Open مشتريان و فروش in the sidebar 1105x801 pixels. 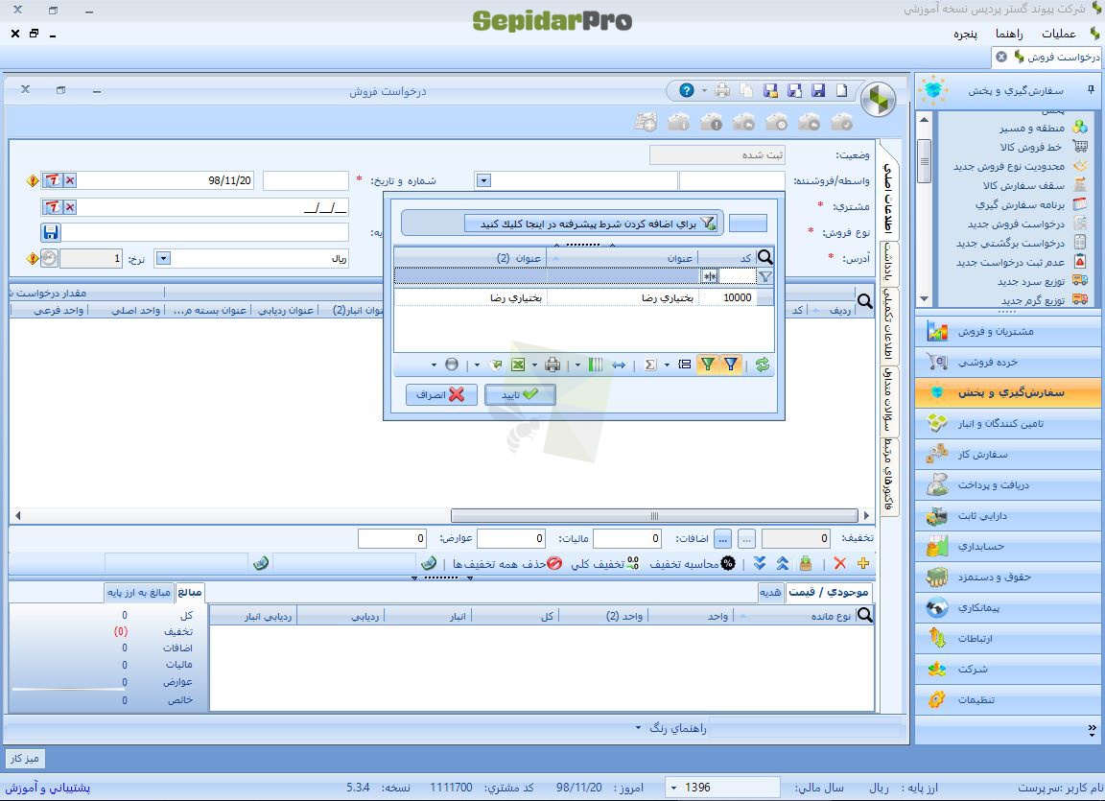pos(1008,331)
